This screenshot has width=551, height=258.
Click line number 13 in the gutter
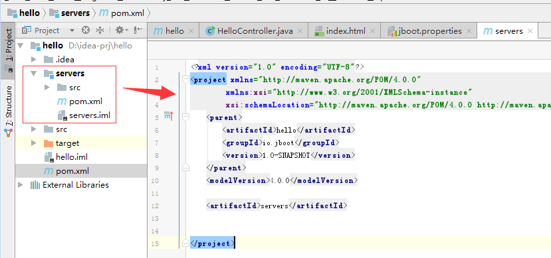click(x=155, y=218)
